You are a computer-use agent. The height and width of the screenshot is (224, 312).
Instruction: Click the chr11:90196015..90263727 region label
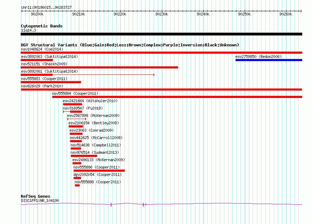[46, 7]
